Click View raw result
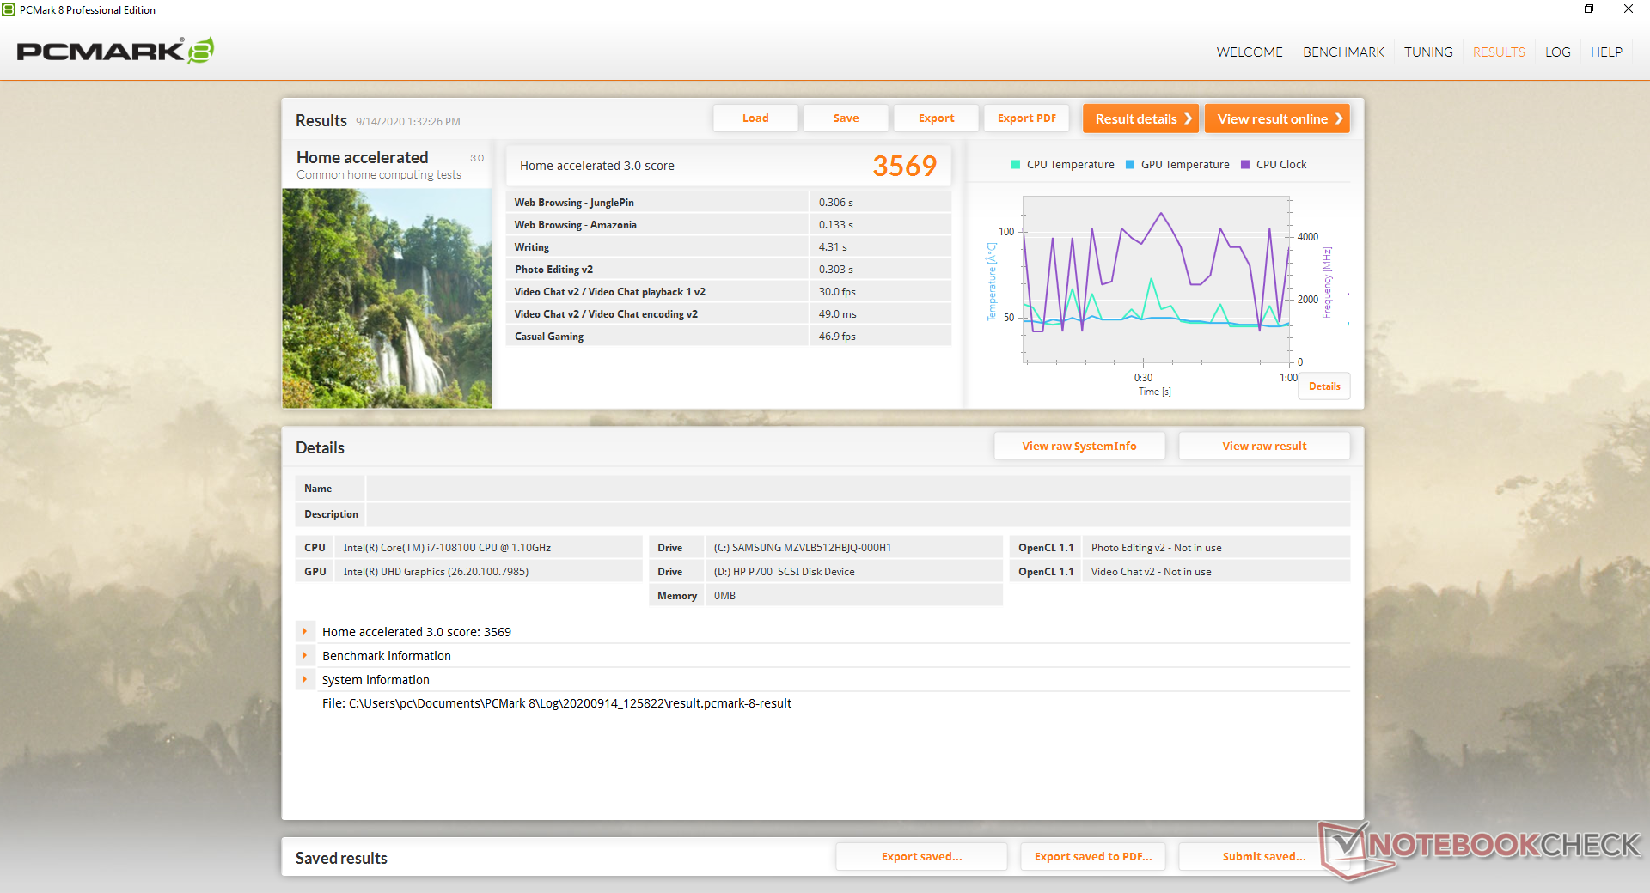Image resolution: width=1650 pixels, height=893 pixels. pyautogui.click(x=1264, y=446)
